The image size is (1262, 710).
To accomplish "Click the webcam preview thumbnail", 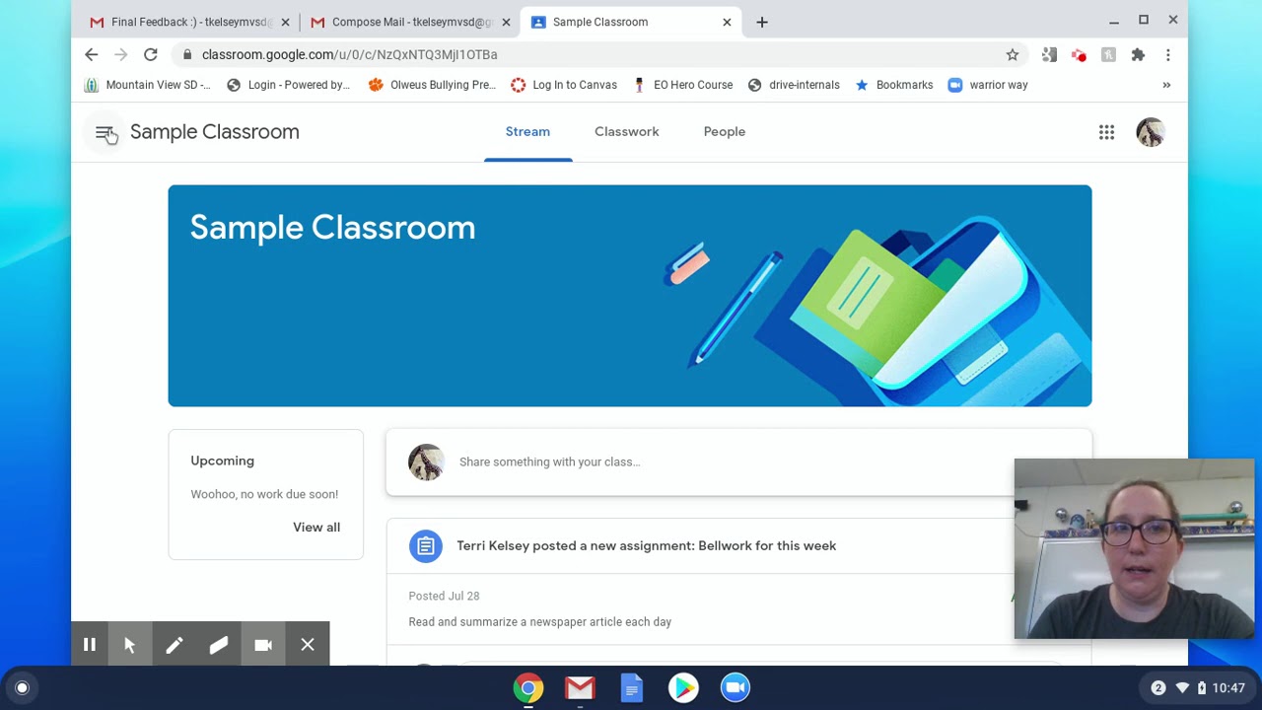I will coord(1134,549).
